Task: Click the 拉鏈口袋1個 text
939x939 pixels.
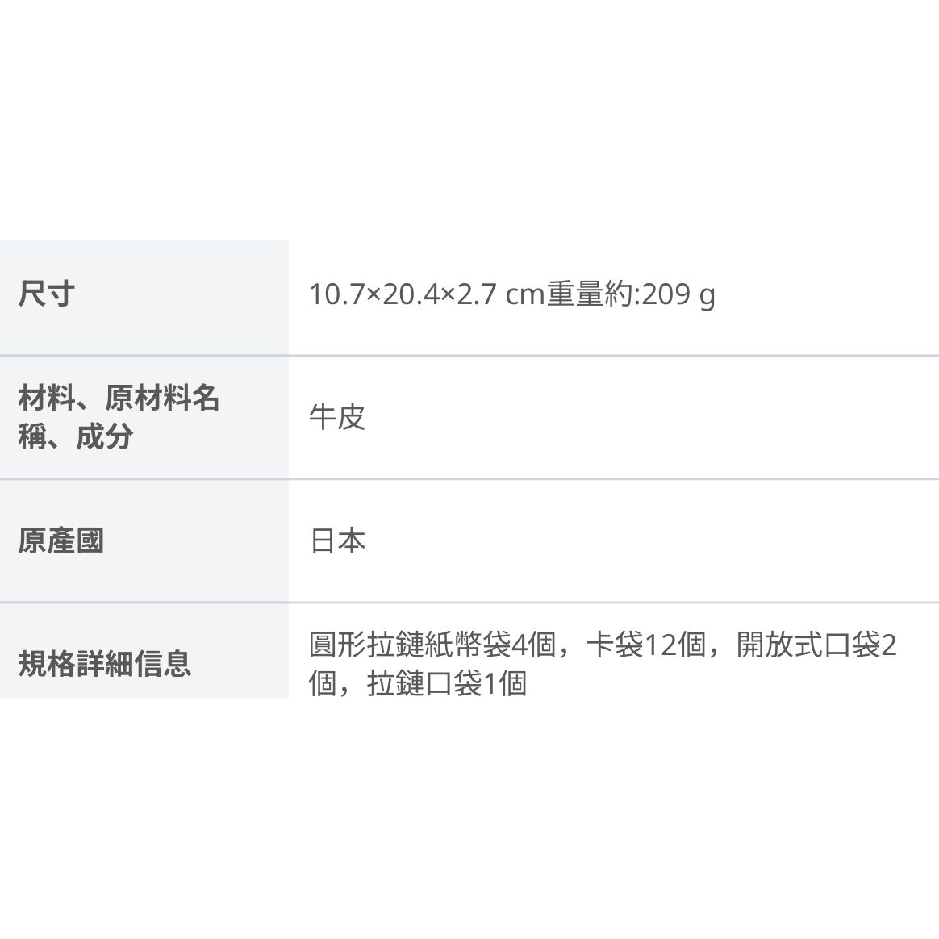Action: click(447, 683)
